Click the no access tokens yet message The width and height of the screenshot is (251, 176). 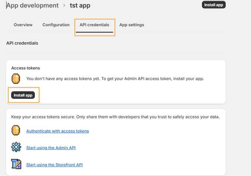tap(115, 79)
